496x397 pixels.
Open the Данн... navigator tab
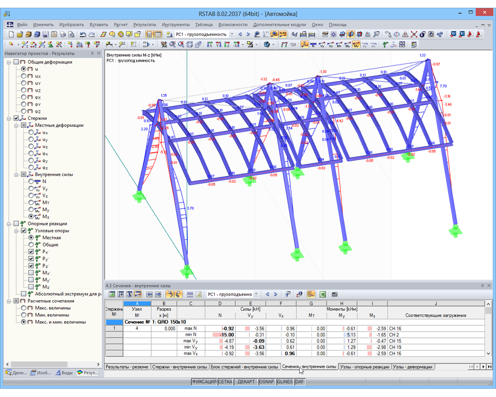click(x=16, y=373)
